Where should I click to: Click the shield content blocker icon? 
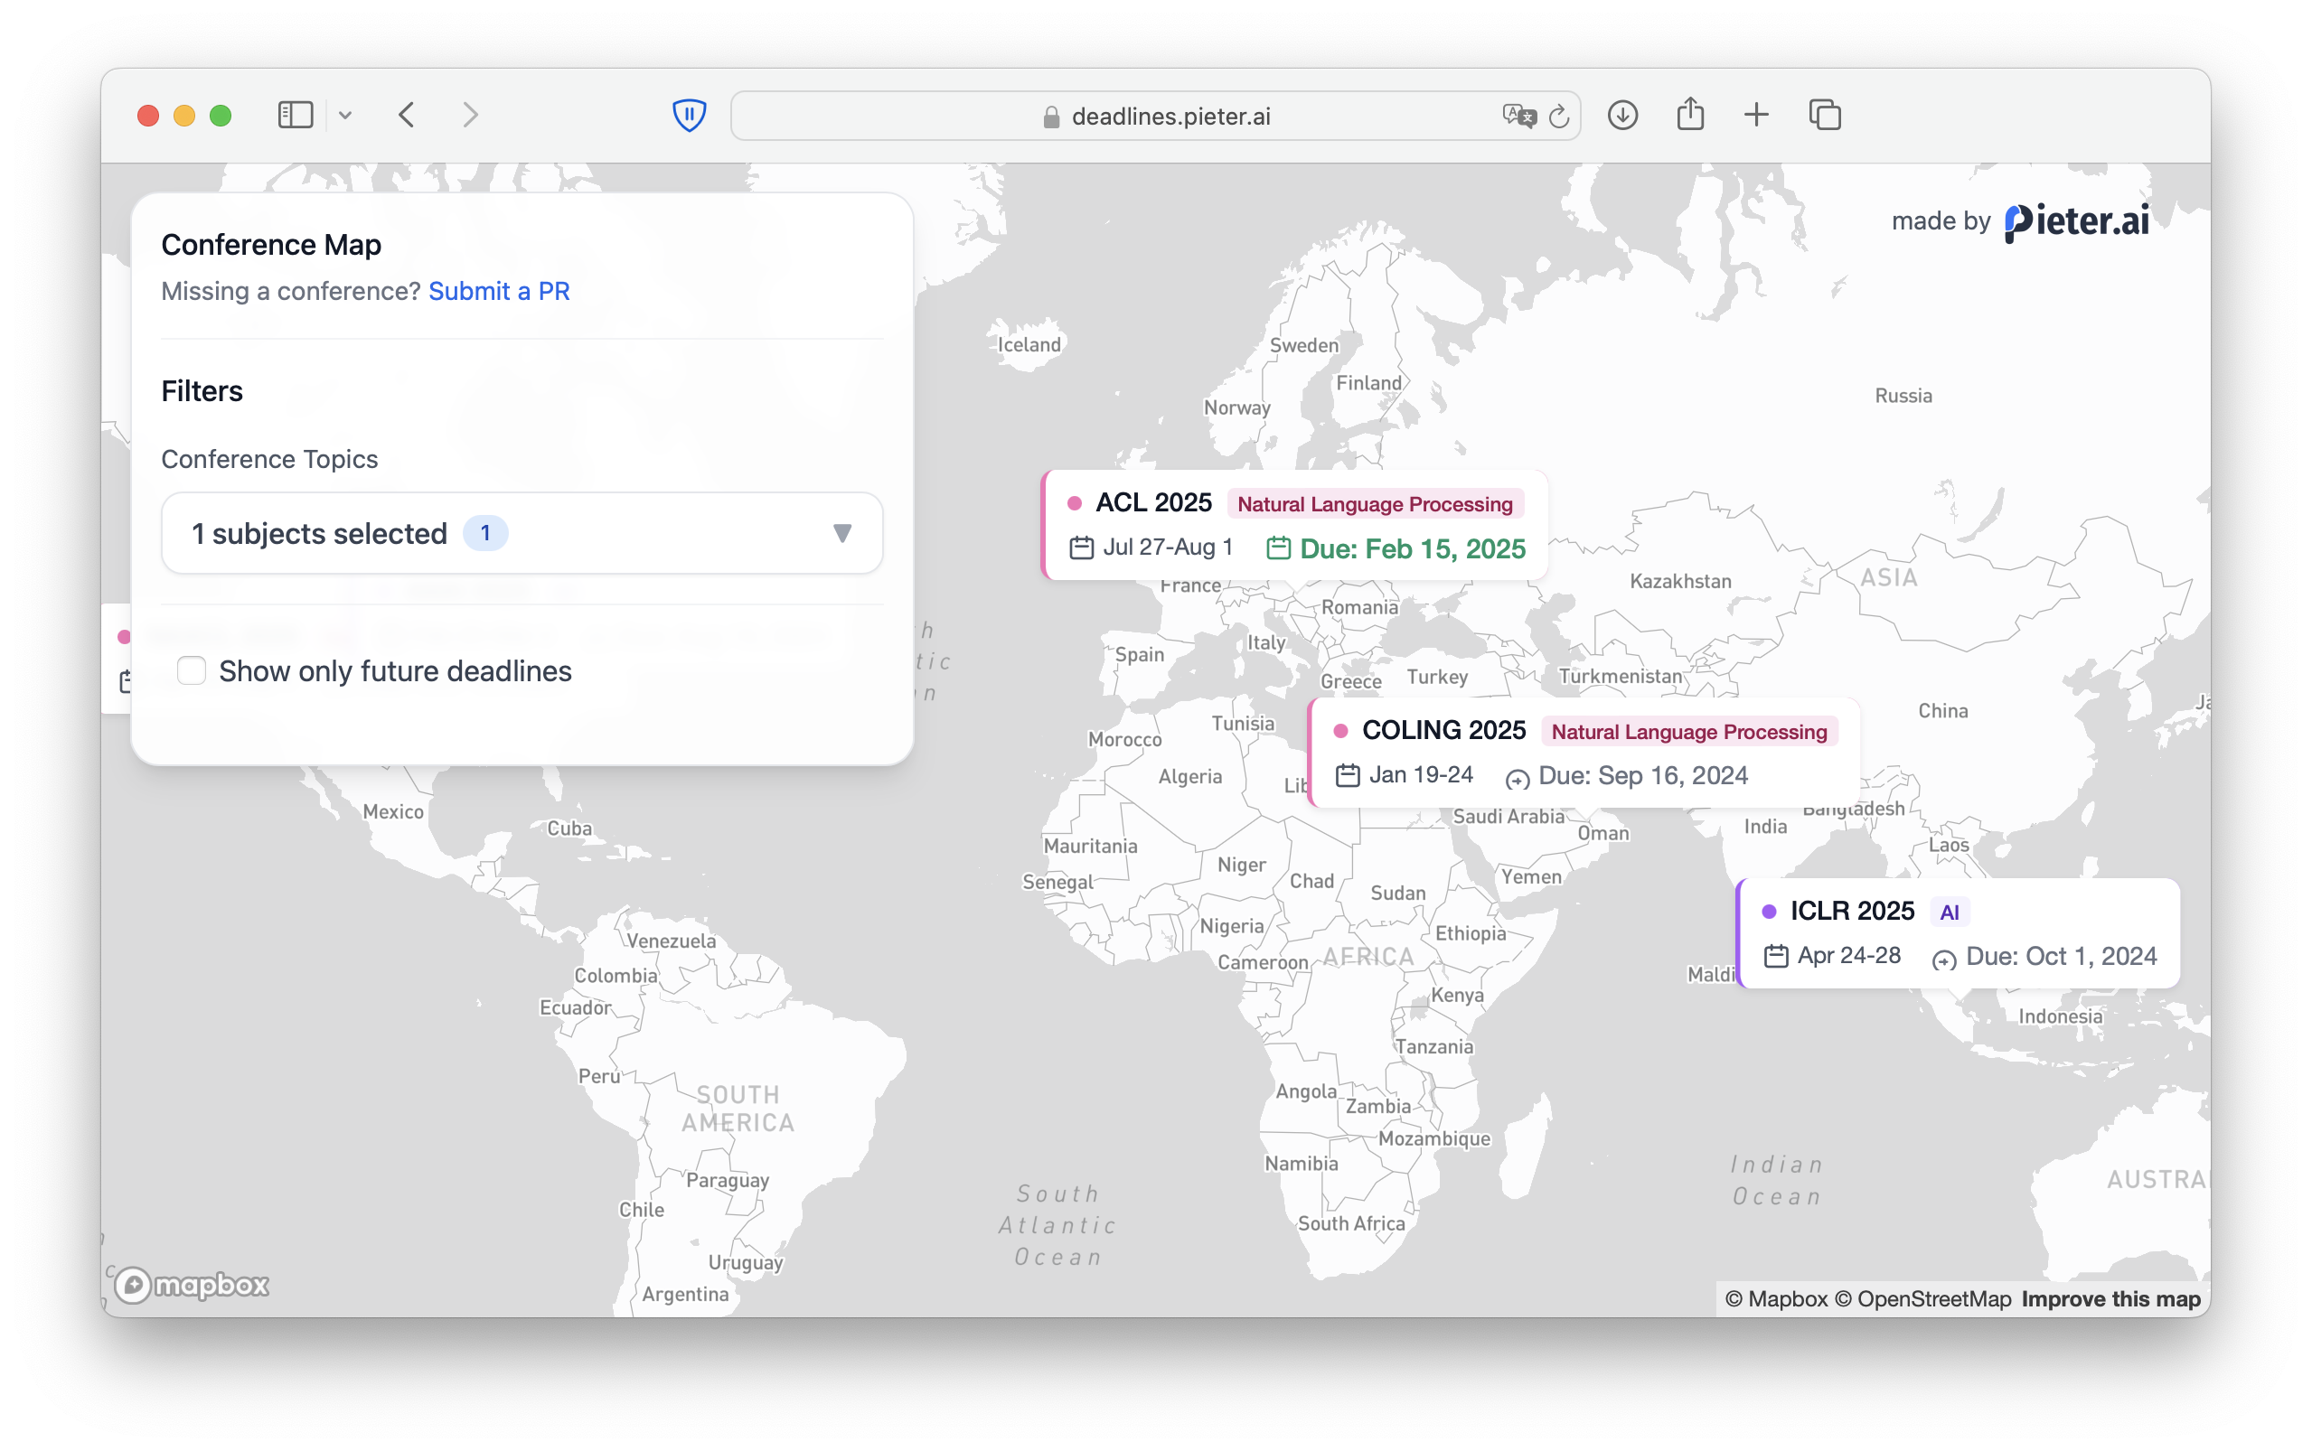(689, 114)
